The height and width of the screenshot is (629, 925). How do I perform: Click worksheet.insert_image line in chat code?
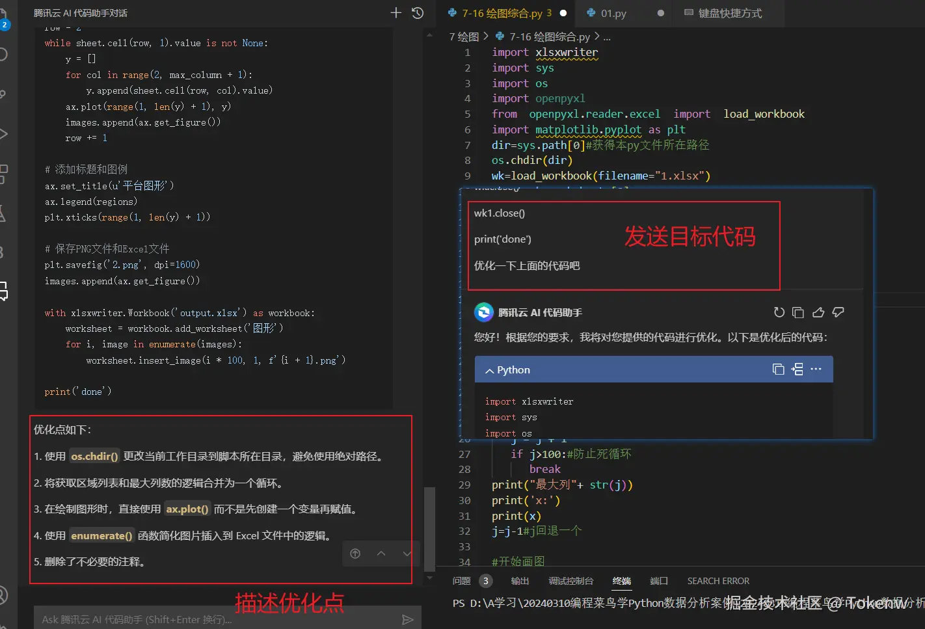pyautogui.click(x=216, y=360)
